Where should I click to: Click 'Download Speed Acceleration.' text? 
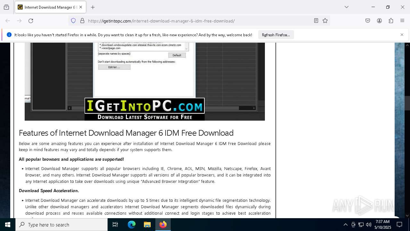pyautogui.click(x=49, y=191)
